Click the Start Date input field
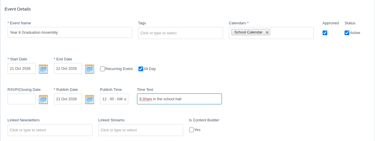The image size is (375, 141). point(22,69)
